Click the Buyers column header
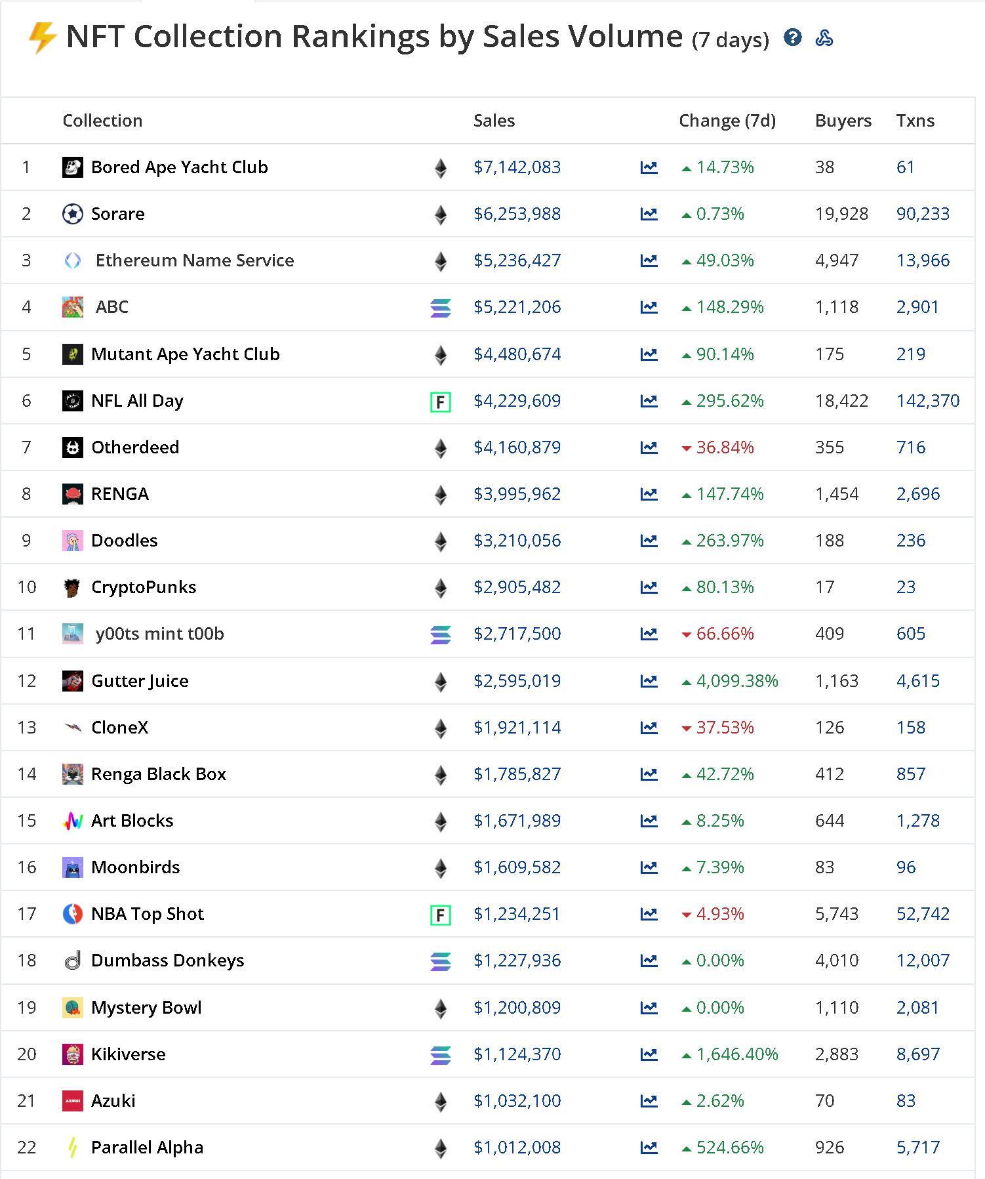985x1179 pixels. tap(843, 121)
